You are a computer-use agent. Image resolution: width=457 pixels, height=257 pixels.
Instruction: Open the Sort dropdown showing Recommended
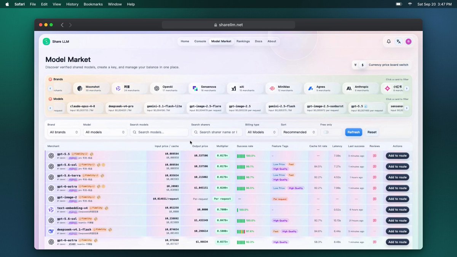[299, 132]
